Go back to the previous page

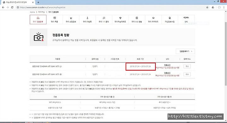coord(3,7)
